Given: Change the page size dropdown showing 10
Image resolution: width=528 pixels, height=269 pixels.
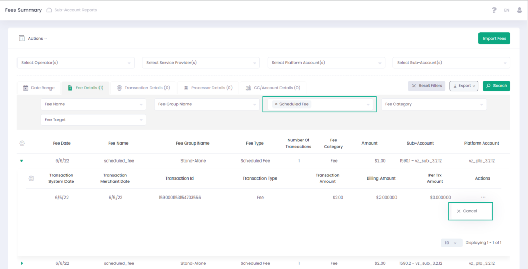Looking at the screenshot, I should [x=451, y=243].
